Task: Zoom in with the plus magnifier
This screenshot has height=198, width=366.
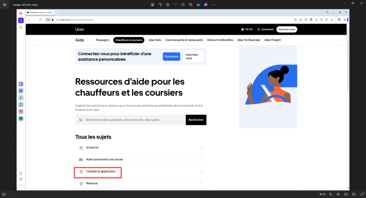Action: (x=338, y=194)
